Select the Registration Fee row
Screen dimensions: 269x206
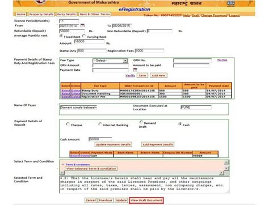tap(66, 97)
